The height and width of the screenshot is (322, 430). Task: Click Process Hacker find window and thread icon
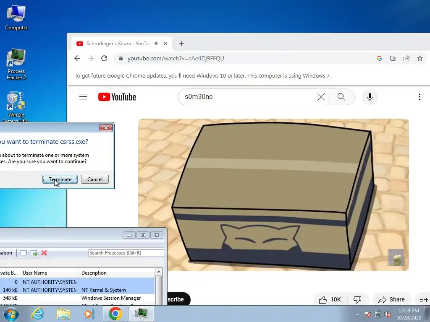pos(34,253)
